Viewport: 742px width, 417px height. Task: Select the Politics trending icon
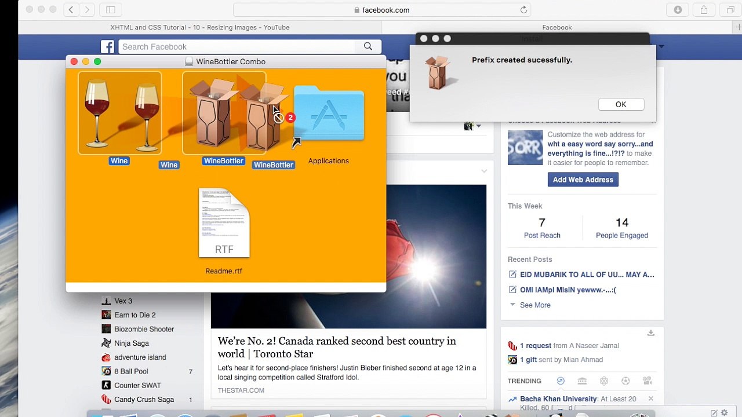pyautogui.click(x=582, y=381)
